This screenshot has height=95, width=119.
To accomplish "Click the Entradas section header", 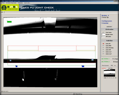I will (109, 29).
